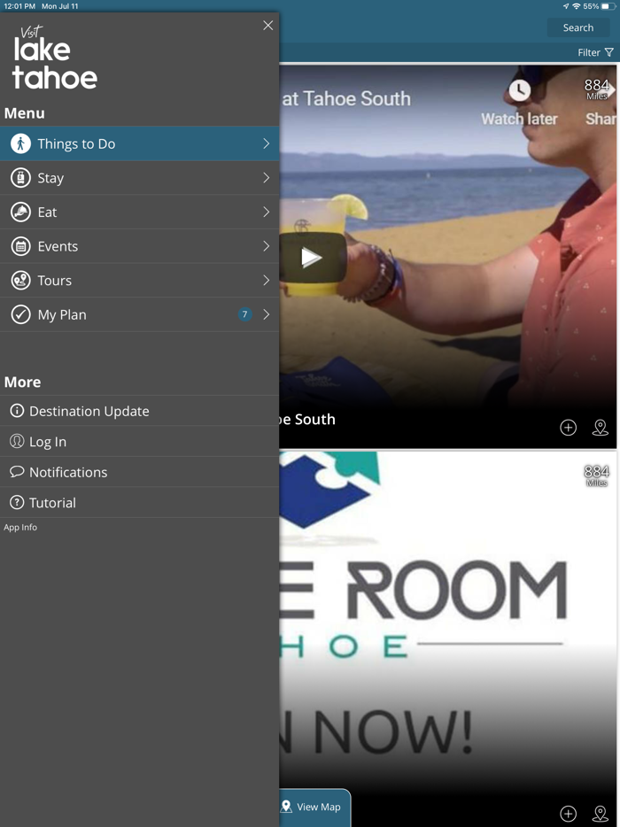Open the Events menu item
This screenshot has width=620, height=827.
tap(139, 246)
